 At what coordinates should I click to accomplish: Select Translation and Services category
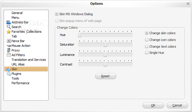click(x=29, y=60)
